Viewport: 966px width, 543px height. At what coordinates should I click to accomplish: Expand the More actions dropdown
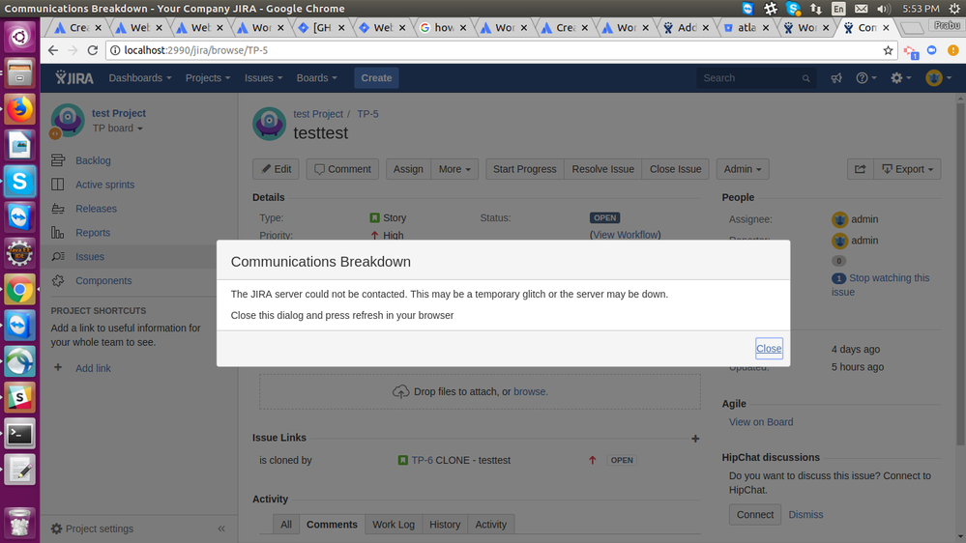[454, 169]
